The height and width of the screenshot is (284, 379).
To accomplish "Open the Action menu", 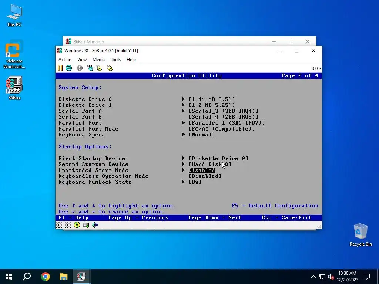I will [x=65, y=60].
